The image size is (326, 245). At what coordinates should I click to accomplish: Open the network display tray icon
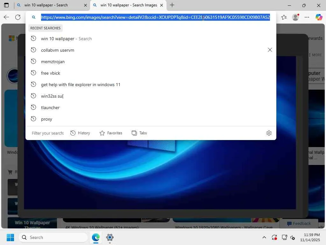(284, 237)
